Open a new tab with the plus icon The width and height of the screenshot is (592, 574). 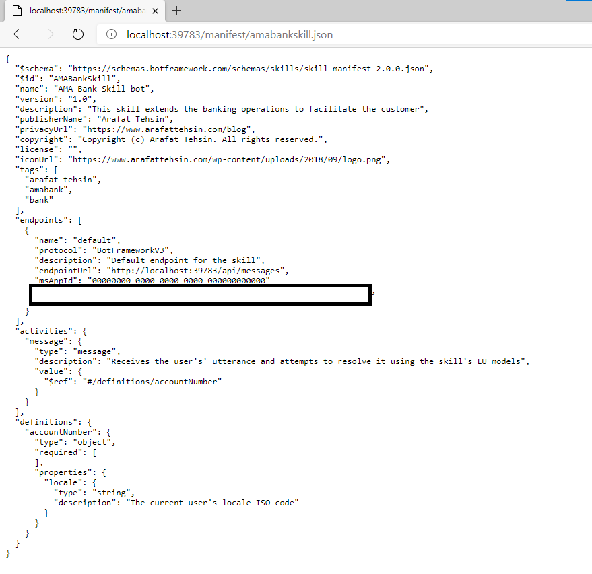pos(176,11)
